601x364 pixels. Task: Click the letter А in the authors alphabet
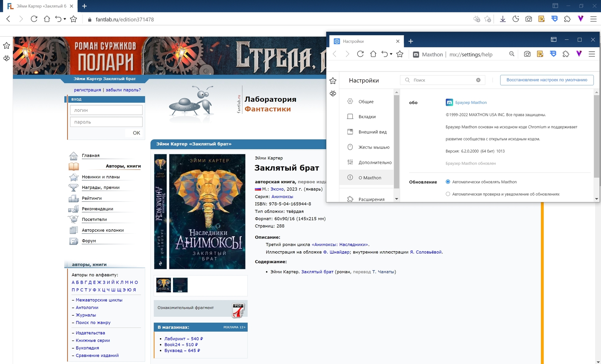[73, 282]
